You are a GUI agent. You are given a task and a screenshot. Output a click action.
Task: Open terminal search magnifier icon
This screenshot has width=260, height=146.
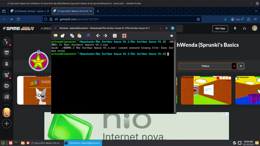point(88,36)
